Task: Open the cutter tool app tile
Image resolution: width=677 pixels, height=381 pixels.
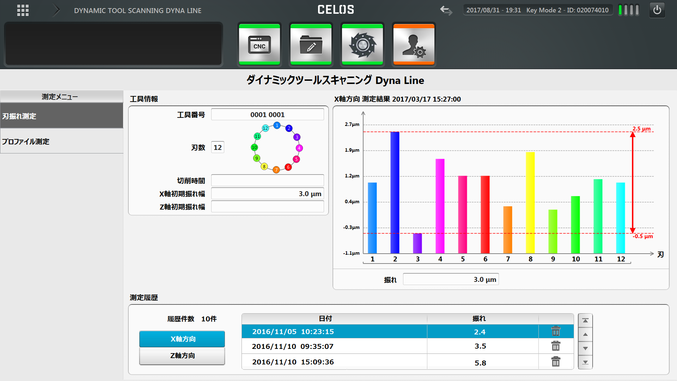Action: 362,44
